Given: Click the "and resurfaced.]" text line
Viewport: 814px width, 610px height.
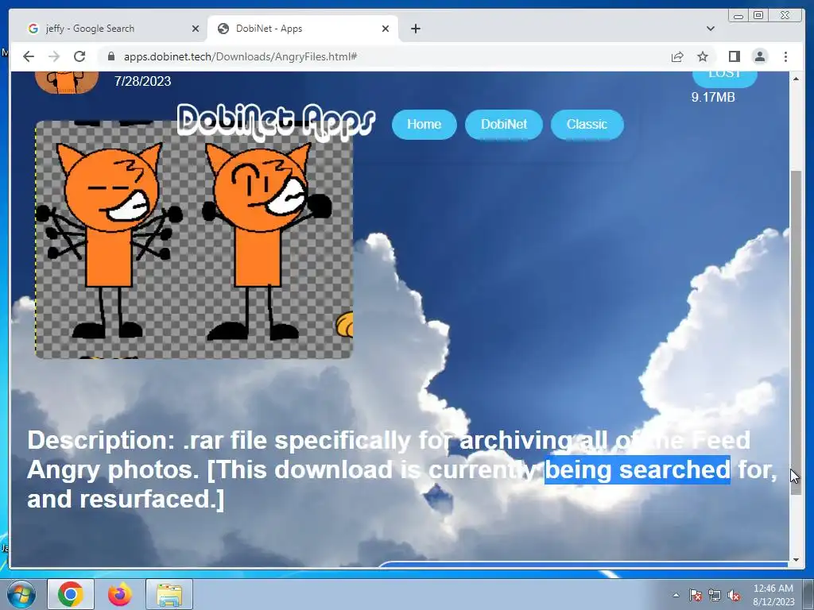Looking at the screenshot, I should [x=126, y=499].
